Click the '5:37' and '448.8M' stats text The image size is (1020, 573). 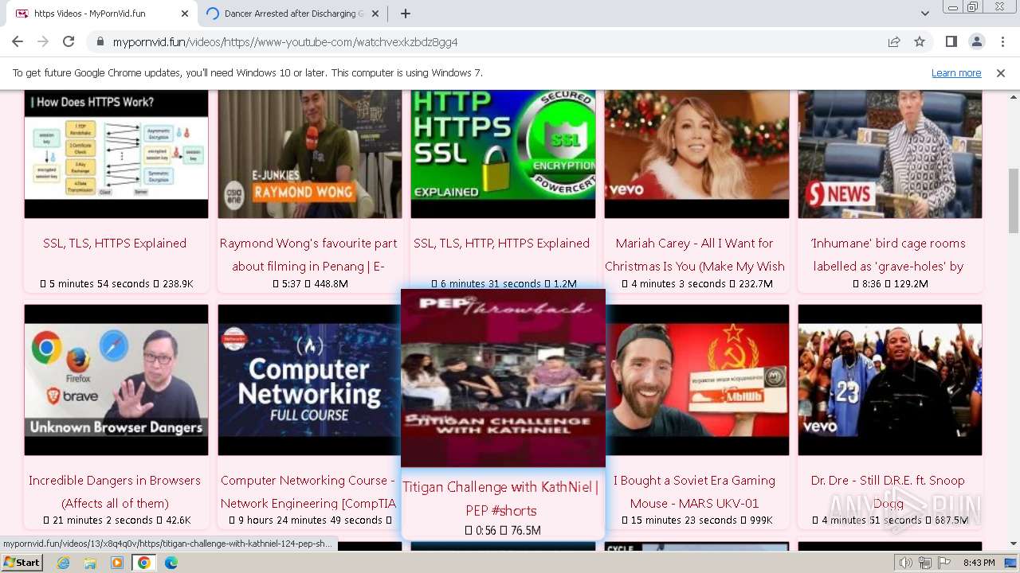point(310,284)
